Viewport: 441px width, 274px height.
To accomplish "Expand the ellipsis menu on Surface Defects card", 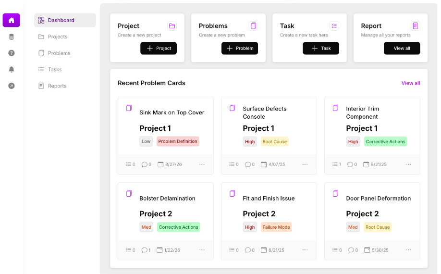I will (305, 164).
